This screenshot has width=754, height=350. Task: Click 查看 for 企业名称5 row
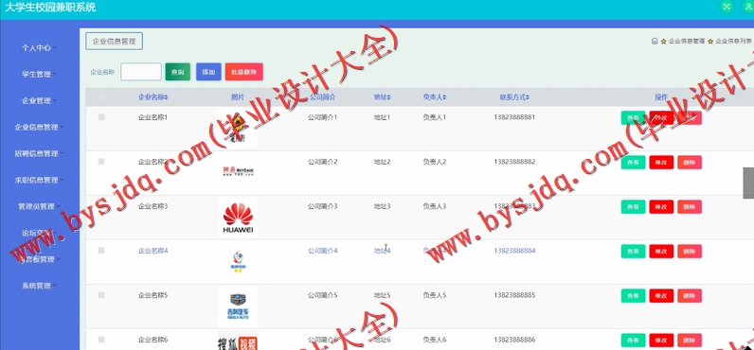click(x=633, y=296)
